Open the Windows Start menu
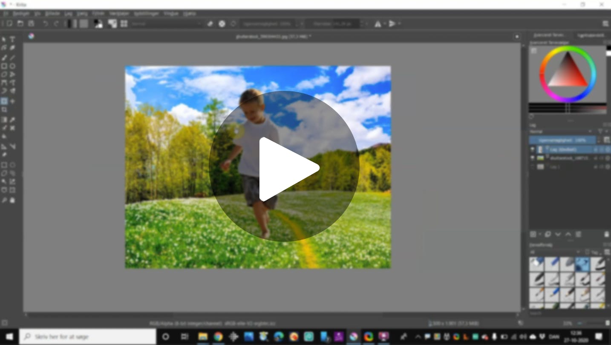 pos(9,336)
